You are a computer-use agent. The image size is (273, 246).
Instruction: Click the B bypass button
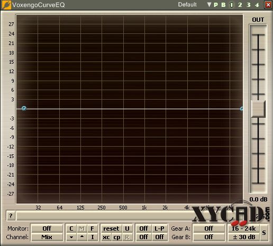tap(223, 5)
